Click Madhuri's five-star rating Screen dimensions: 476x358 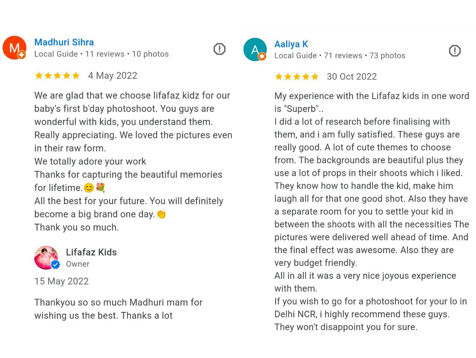(x=57, y=76)
